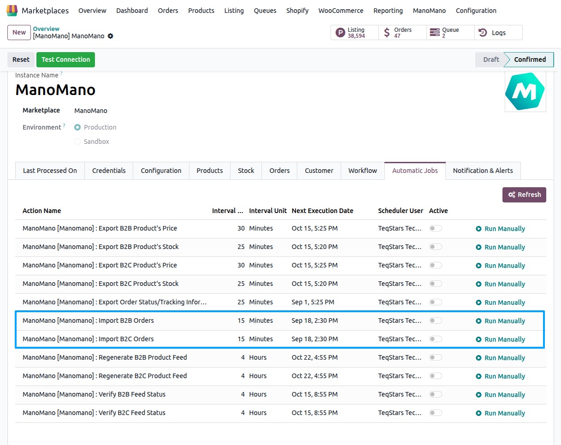Viewport: 561px width, 445px height.
Task: Click the ManoMano logo image
Action: click(x=525, y=91)
